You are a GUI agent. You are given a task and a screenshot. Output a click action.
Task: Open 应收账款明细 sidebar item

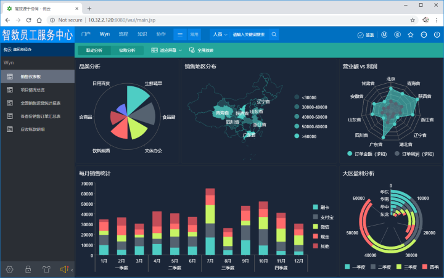[x=38, y=129]
